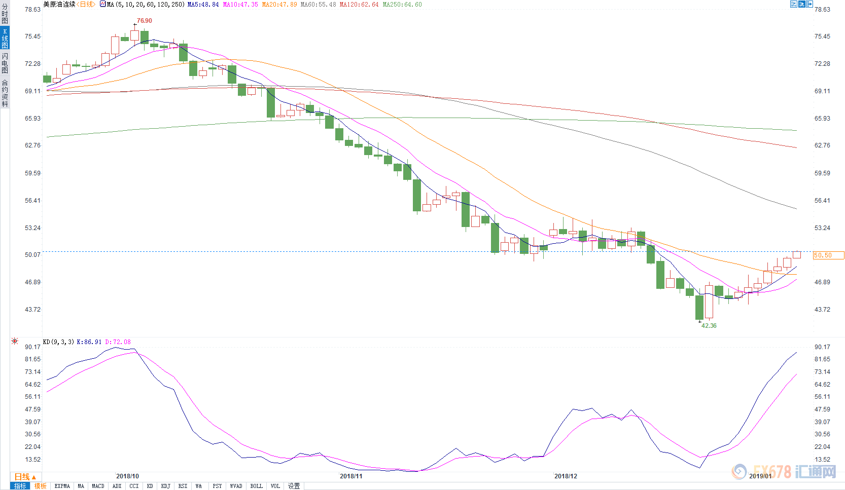The image size is (845, 490).
Task: Choose the BOLL indicator
Action: tap(257, 486)
